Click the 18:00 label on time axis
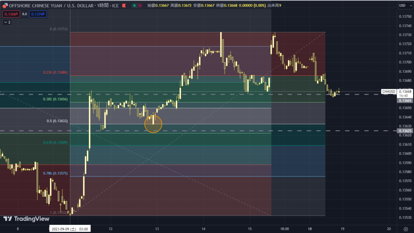The width and height of the screenshot is (414, 233). coord(285,229)
